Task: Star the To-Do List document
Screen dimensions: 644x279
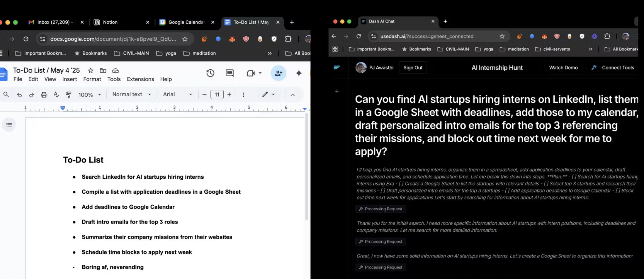Action: 90,71
